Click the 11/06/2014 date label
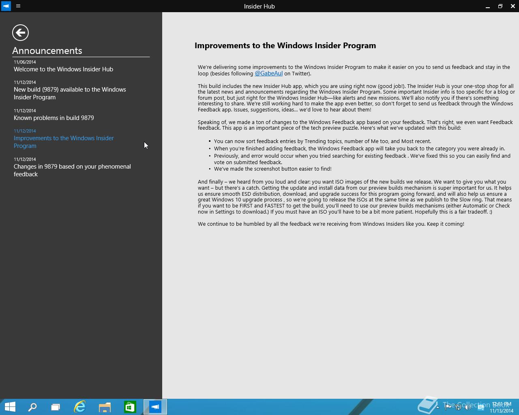519x415 pixels. 25,62
